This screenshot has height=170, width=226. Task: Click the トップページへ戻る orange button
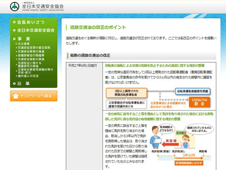(x=34, y=96)
